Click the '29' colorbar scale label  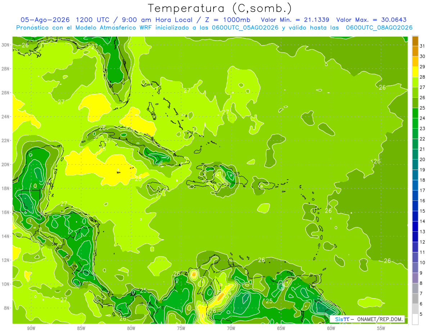[423, 66]
